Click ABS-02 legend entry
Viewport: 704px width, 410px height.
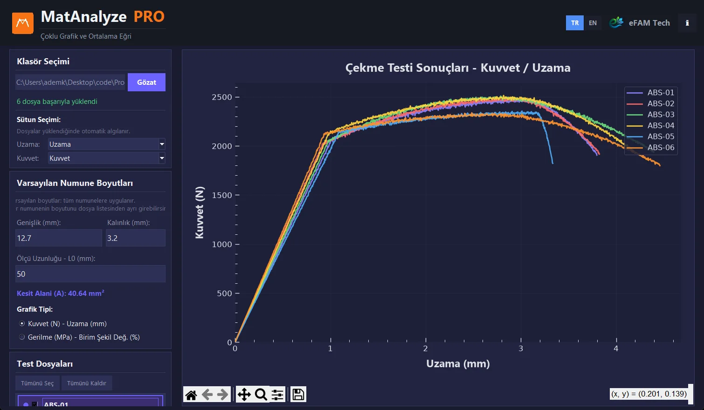tap(651, 103)
